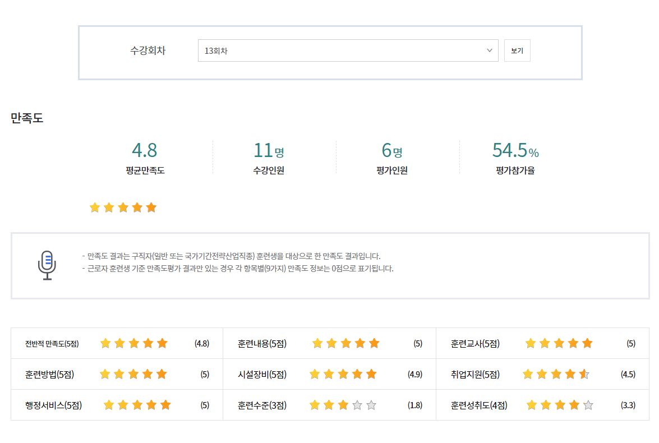Click the 6명 평가인원 figure
The width and height of the screenshot is (659, 443).
click(x=391, y=150)
